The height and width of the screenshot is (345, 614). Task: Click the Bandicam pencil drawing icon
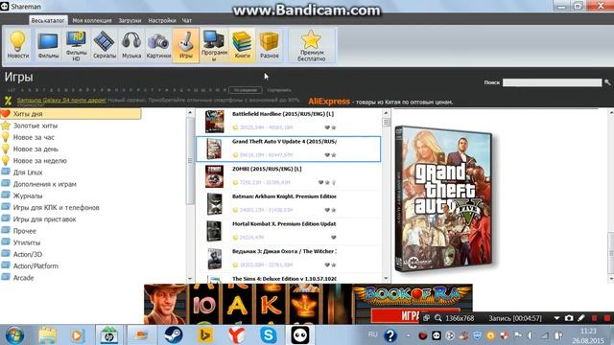[x=581, y=318]
